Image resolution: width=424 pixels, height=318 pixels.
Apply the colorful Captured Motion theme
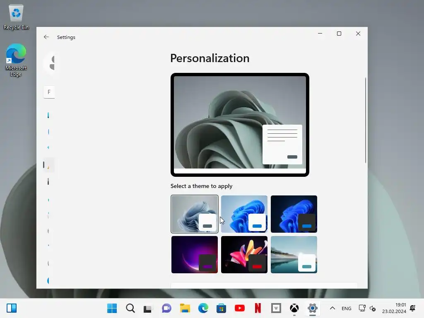244,255
